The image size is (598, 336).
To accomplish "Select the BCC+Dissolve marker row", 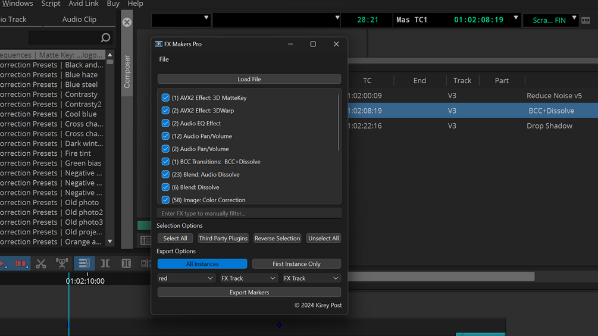I will coord(473,111).
